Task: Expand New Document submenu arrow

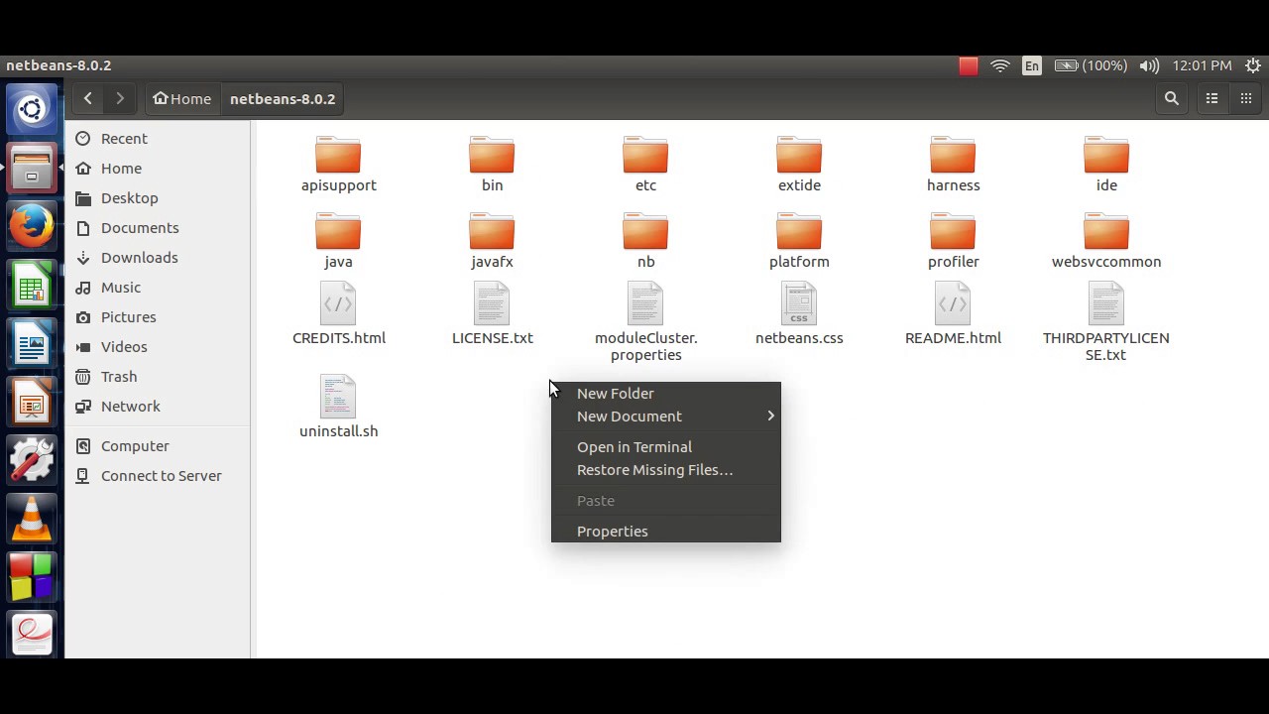Action: 770,416
